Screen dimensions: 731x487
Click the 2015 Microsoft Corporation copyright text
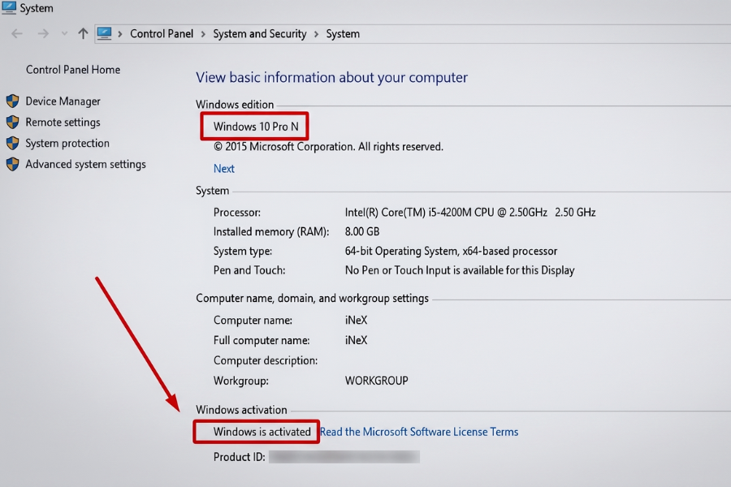328,147
